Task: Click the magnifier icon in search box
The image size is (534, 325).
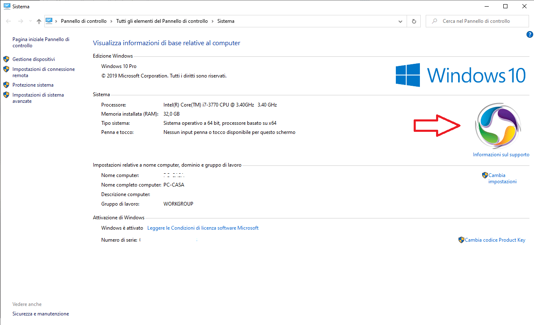Action: point(434,21)
